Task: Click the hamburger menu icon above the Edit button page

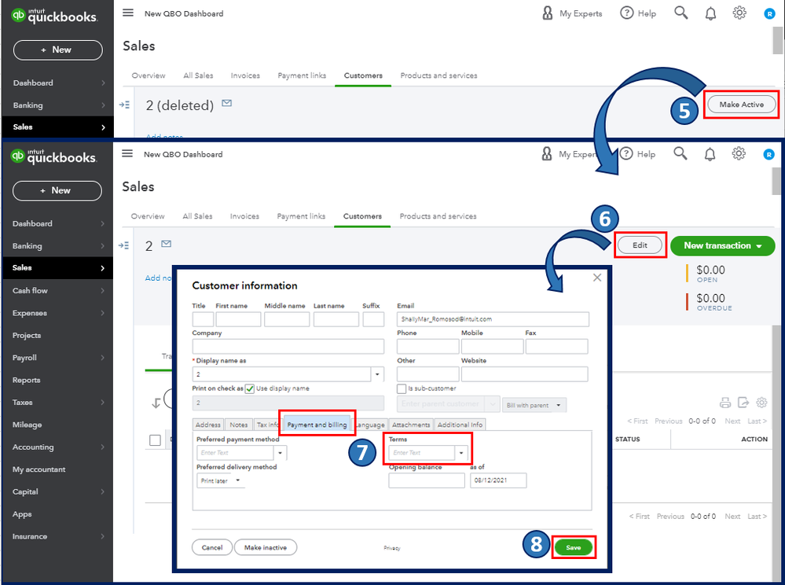Action: tap(127, 153)
